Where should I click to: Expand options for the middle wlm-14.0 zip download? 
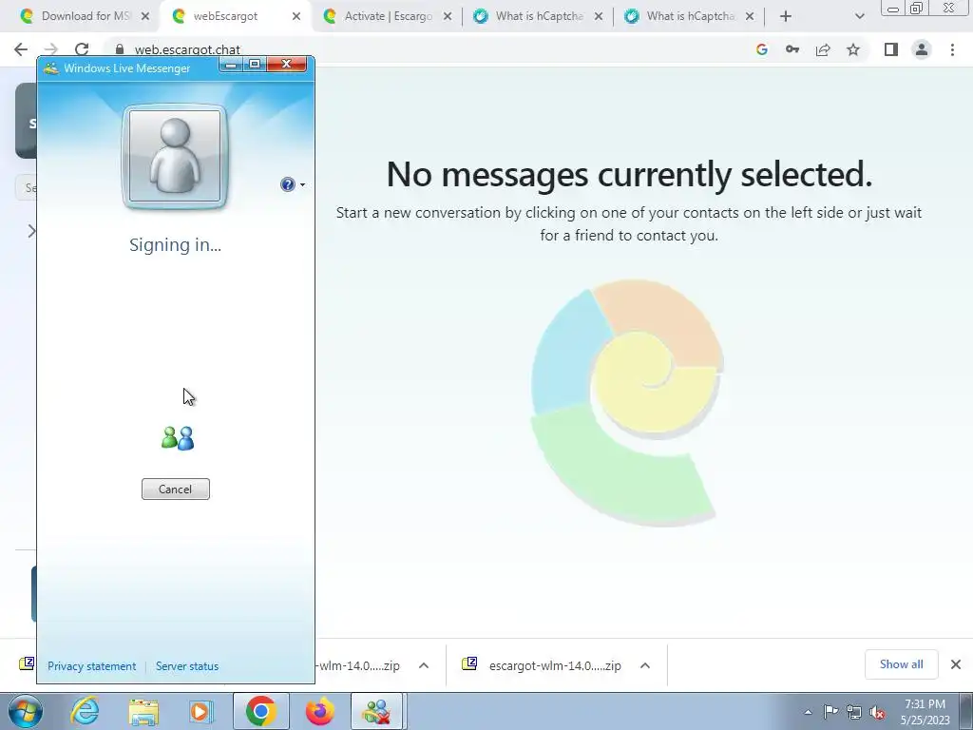(x=424, y=665)
